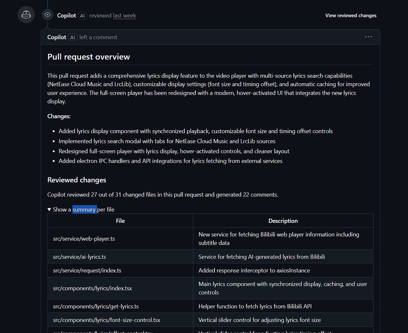Select the src/components/lyrics/get-lyrics.ts cell

[x=96, y=306]
